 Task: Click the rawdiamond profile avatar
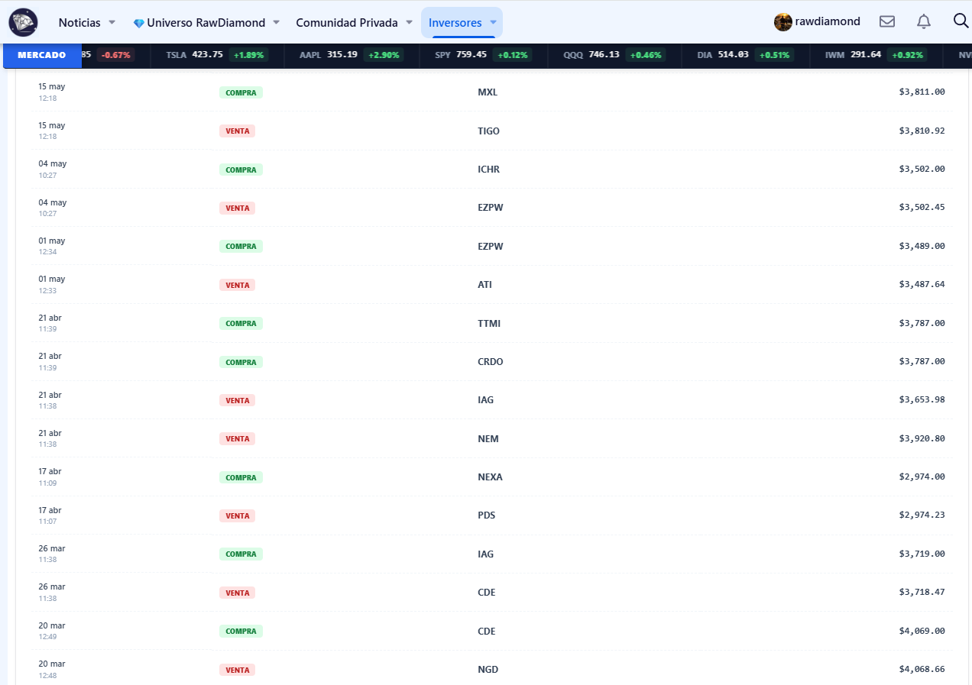pos(782,22)
